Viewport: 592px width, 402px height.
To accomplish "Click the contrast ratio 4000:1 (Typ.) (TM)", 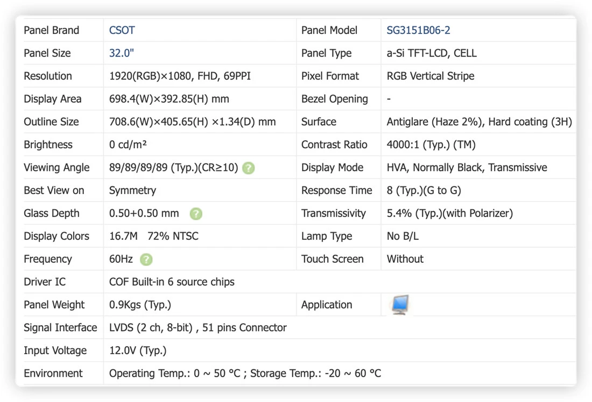I will [431, 145].
